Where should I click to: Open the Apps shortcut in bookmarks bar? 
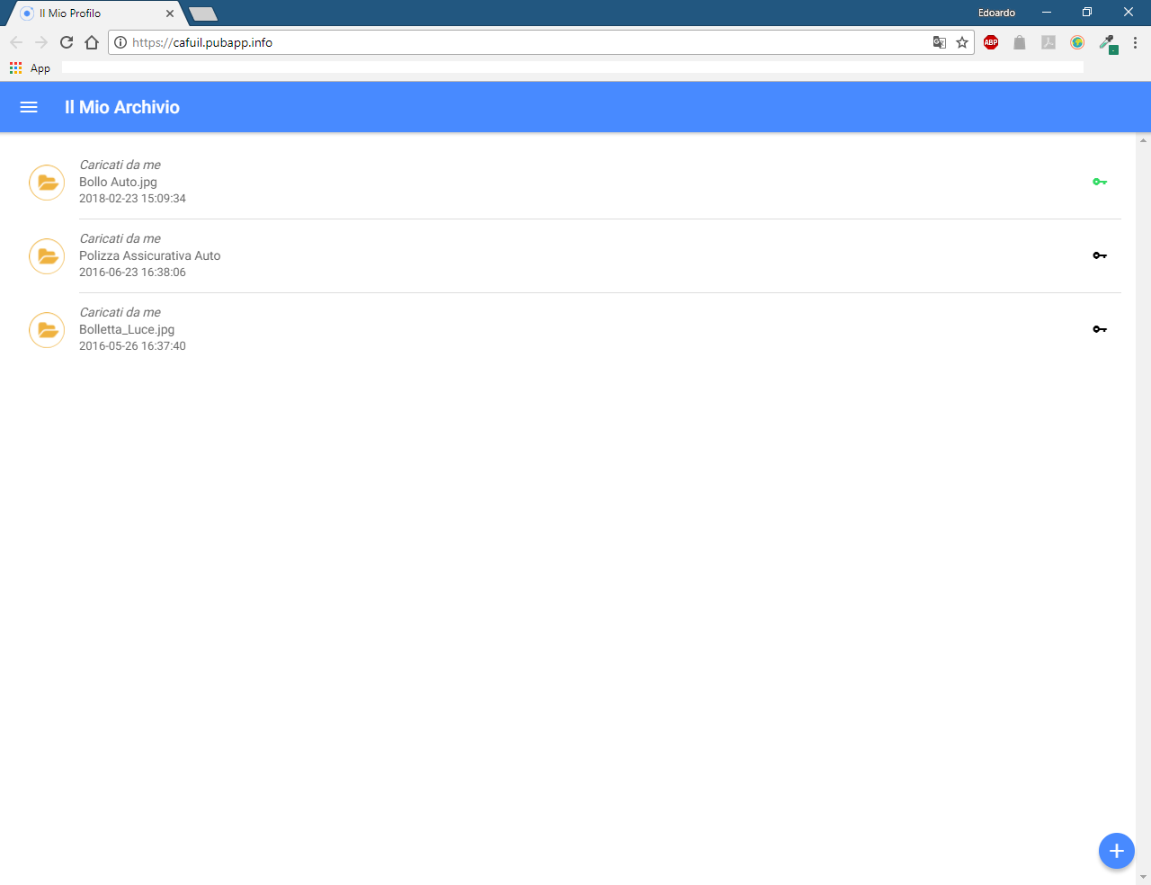[30, 68]
